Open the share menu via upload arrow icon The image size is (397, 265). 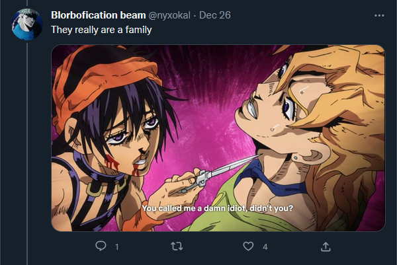pos(326,246)
